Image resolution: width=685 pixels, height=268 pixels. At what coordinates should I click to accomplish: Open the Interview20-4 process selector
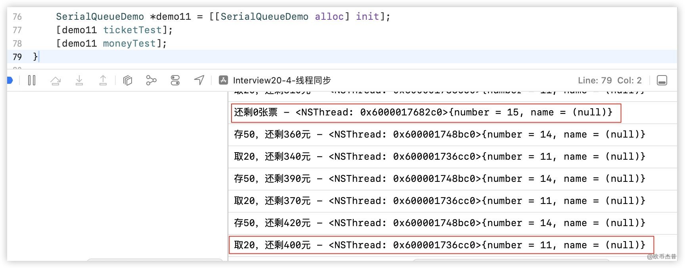(281, 81)
